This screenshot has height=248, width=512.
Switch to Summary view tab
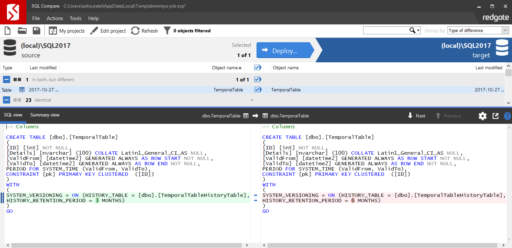[45, 115]
